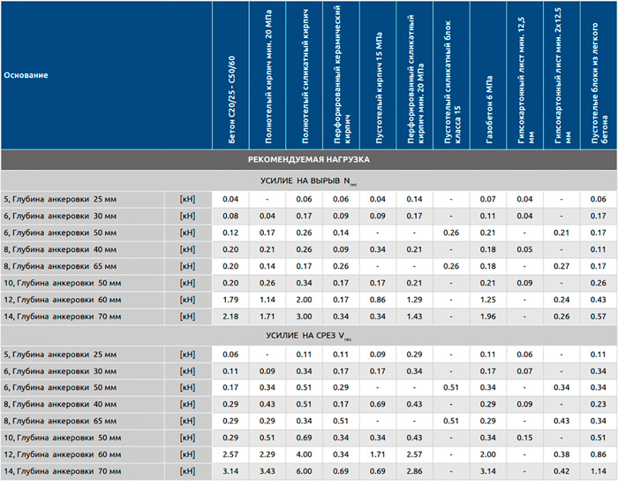Click the cell with value 6.00
This screenshot has width=618, height=481.
coord(305,471)
